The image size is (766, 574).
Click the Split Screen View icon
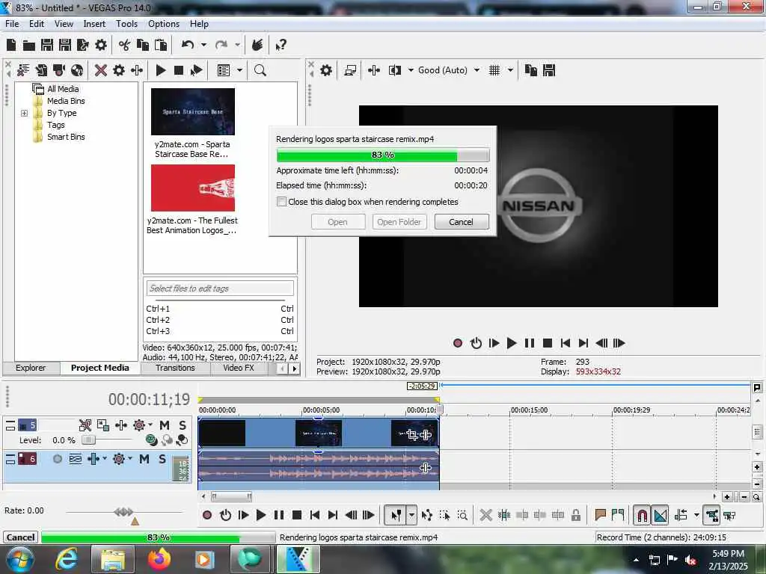[x=394, y=70]
